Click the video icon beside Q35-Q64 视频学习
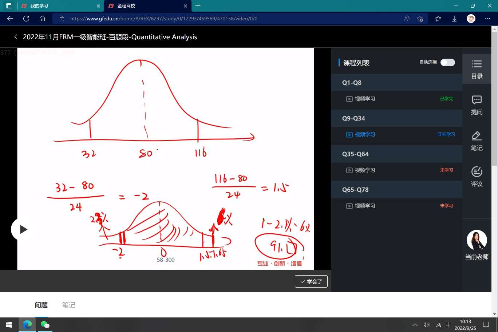498x332 pixels. tap(349, 170)
